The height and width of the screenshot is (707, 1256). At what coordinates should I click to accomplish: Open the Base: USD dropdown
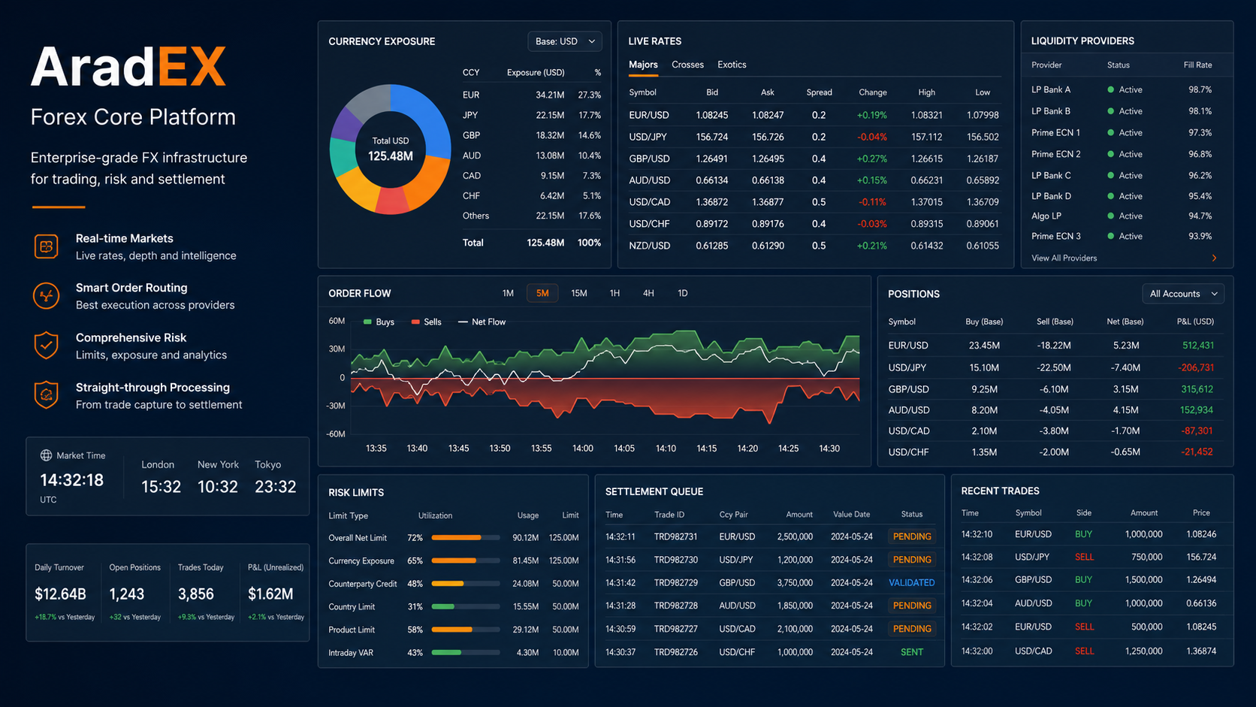pos(565,41)
